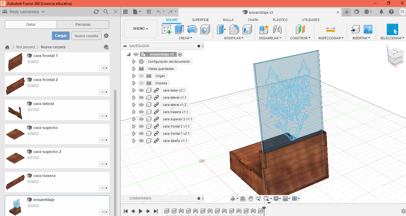Toggle visibility of cara superior 2 v1:1
Viewport: 406px width, 216px height.
[141, 119]
